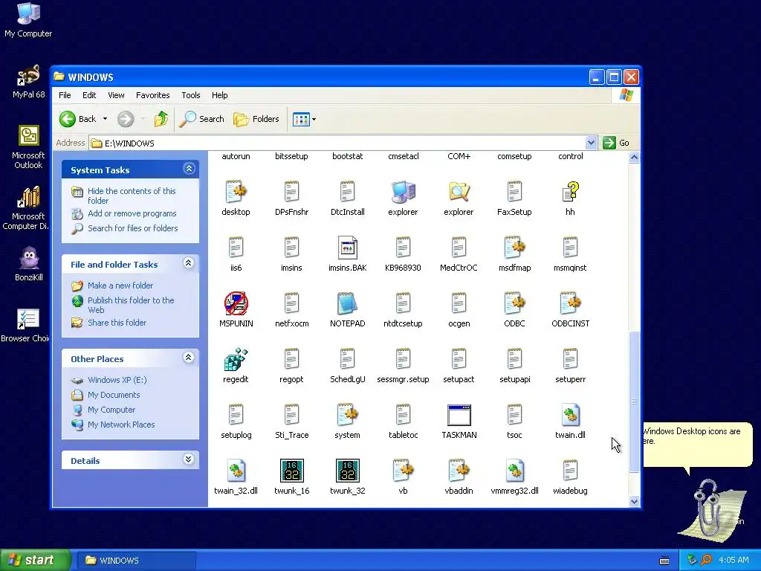Click the scrollbar up arrow in file list
Viewport: 761px width, 571px height.
[635, 158]
